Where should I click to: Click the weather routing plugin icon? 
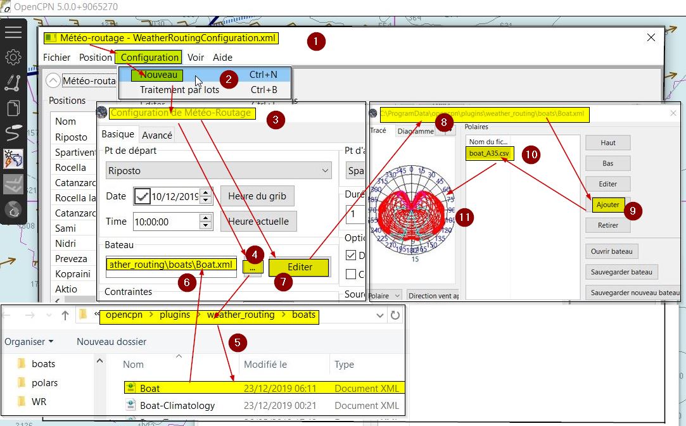[13, 158]
